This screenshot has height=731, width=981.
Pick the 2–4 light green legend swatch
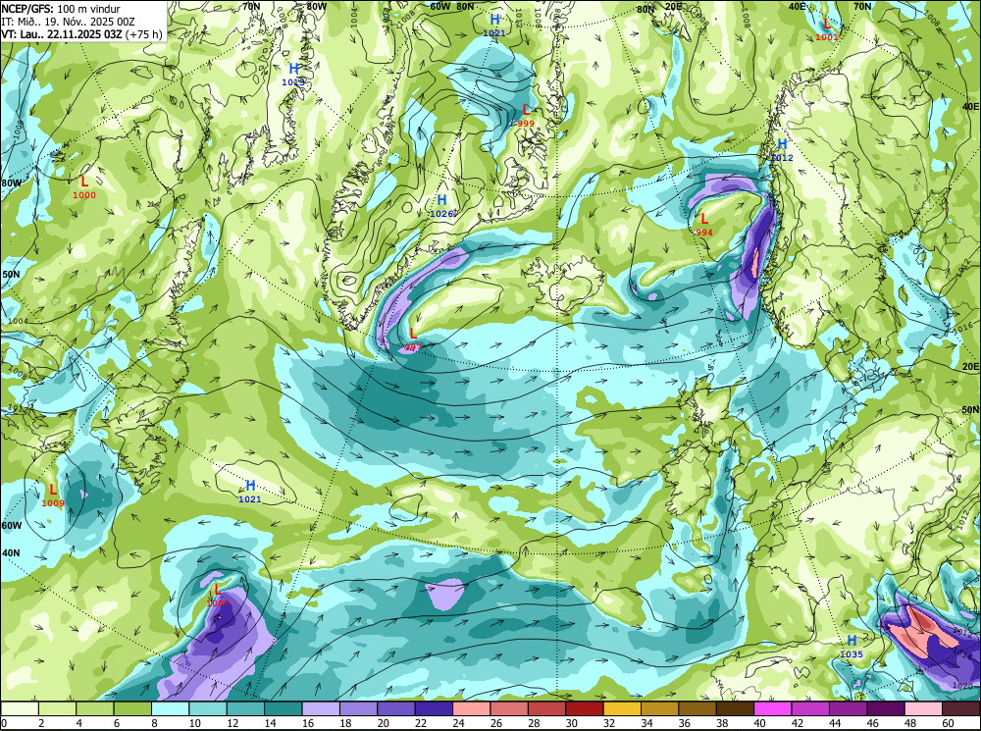[x=58, y=708]
